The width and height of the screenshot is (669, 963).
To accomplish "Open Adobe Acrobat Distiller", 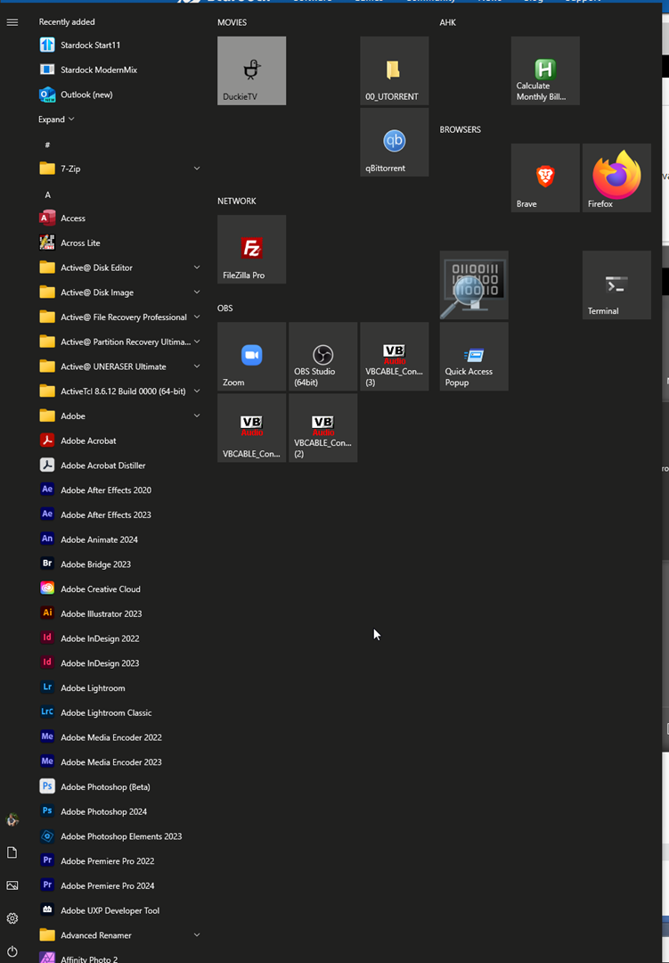I will point(120,465).
